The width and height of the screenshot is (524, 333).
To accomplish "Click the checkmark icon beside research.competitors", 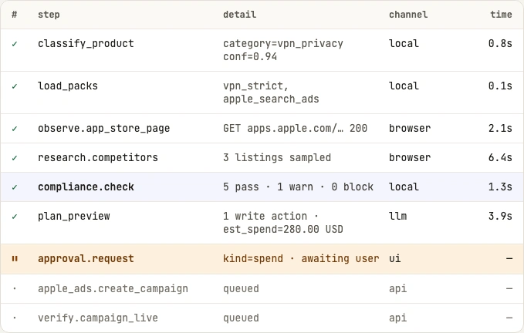I will coord(15,158).
